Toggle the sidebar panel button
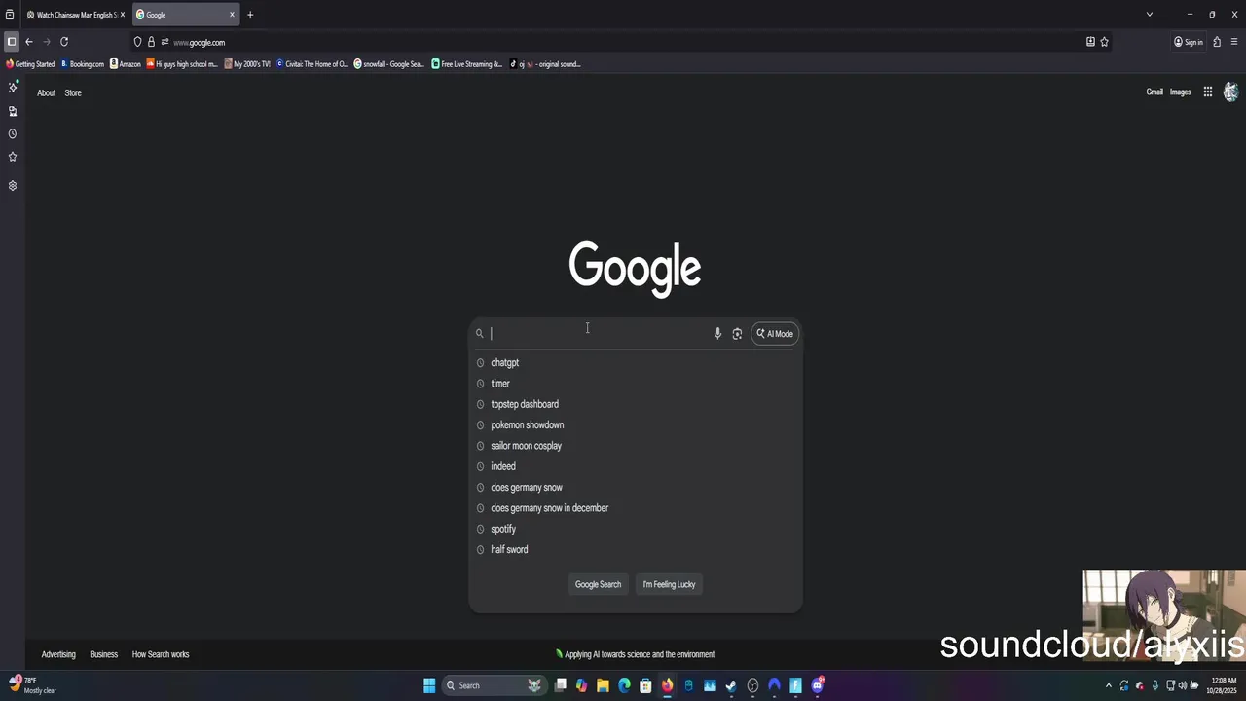 12,42
